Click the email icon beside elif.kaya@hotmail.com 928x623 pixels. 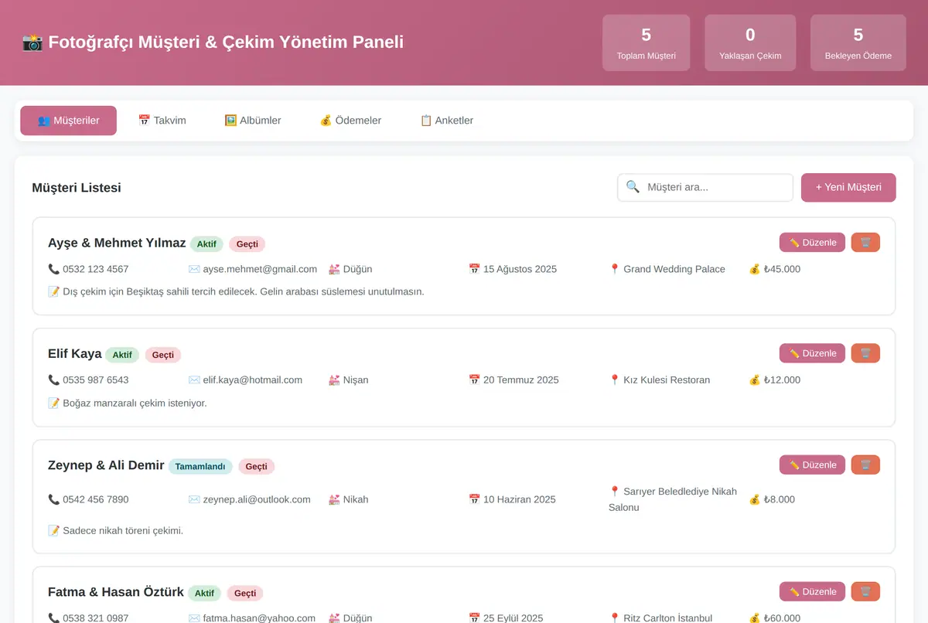pos(193,380)
